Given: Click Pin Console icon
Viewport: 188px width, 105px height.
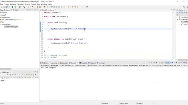Looking at the screenshot, I should (172, 63).
